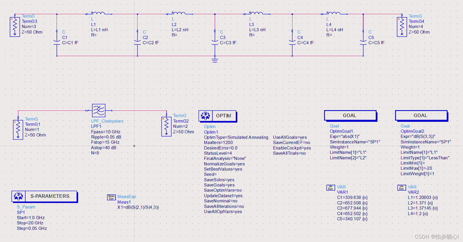Select the Start=1.0 GHz parameter

(x=31, y=218)
